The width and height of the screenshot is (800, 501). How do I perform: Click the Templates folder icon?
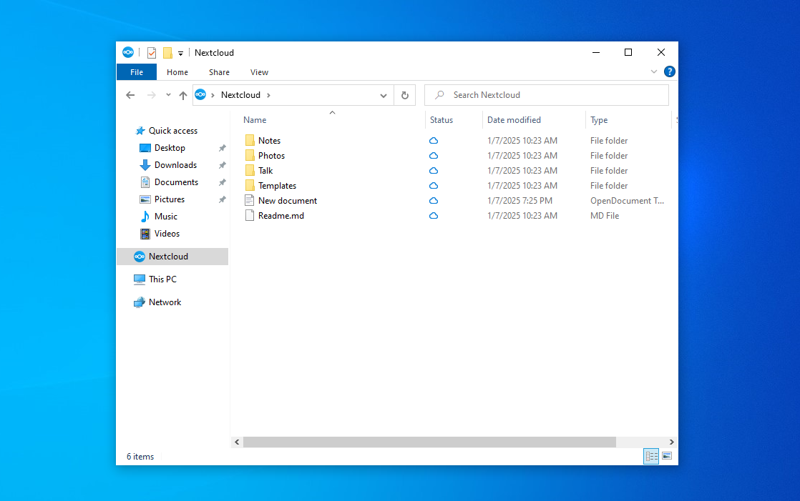point(250,186)
